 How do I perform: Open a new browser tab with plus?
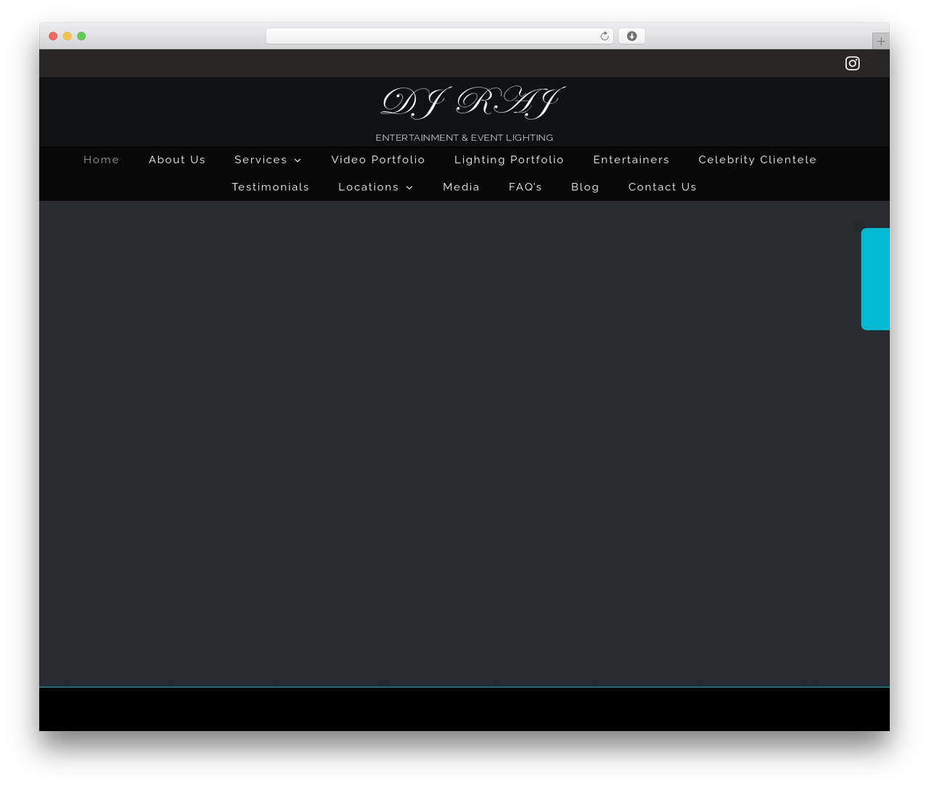click(880, 41)
